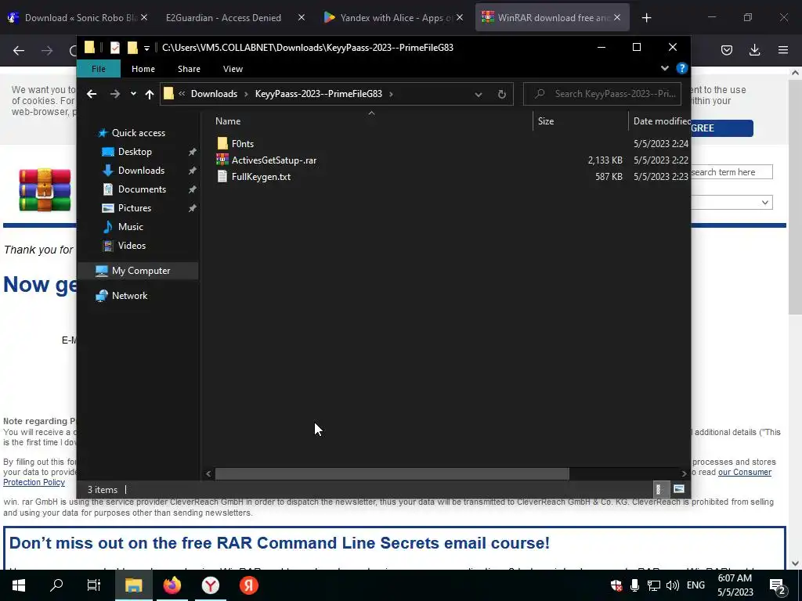Screen dimensions: 802x601
Task: Click the Explorer Forward arrow
Action: click(115, 94)
